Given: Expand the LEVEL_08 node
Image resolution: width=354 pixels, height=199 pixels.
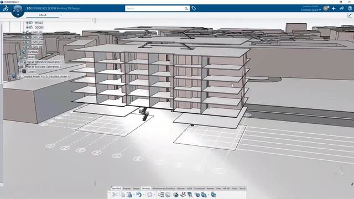Looking at the screenshot, I should point(24,47).
